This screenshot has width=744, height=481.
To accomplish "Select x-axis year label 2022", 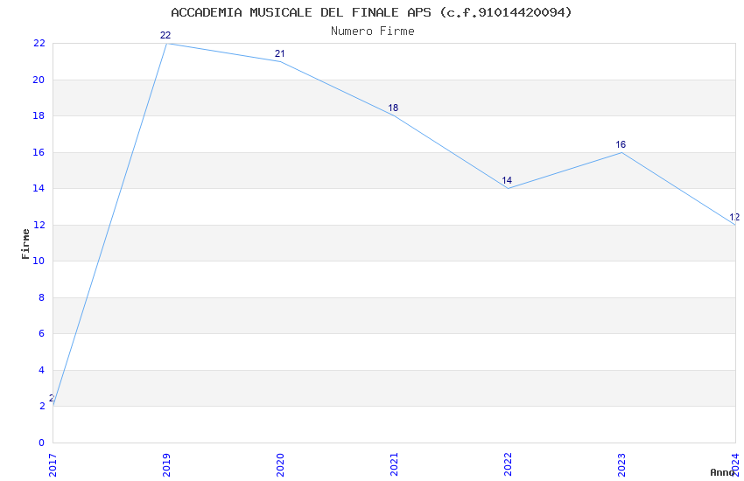I will [509, 465].
